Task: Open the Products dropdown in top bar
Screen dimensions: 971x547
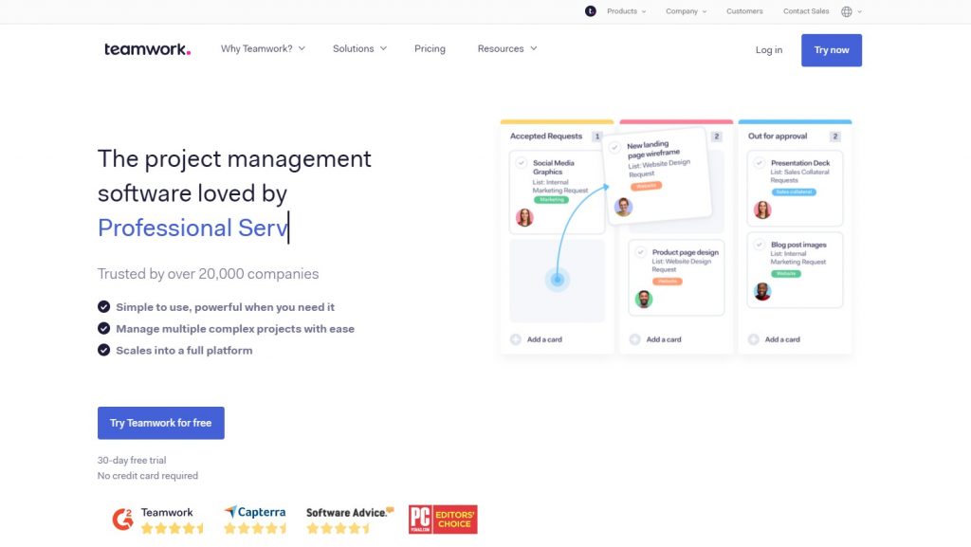Action: (626, 11)
